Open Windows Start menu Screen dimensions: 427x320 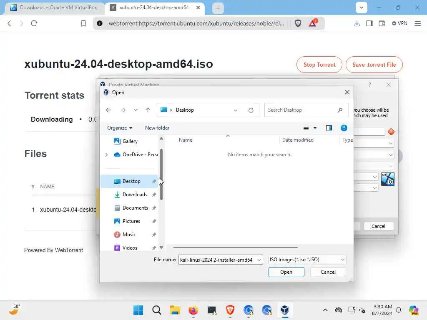pyautogui.click(x=138, y=310)
